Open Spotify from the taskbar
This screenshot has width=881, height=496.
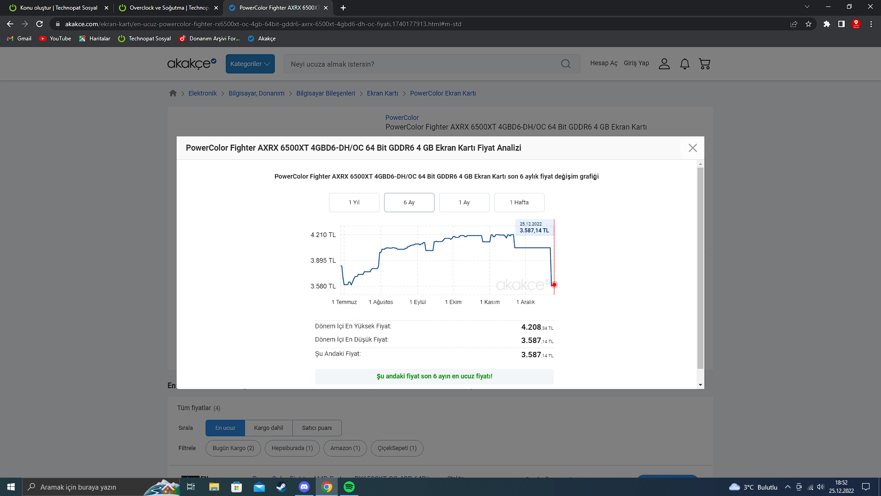(349, 487)
